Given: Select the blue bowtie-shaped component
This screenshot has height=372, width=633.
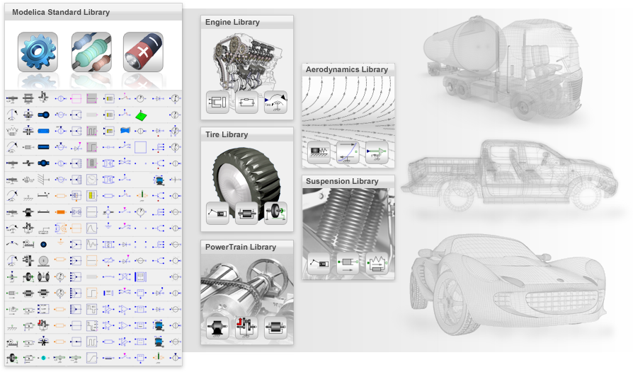Looking at the screenshot, I should [125, 131].
